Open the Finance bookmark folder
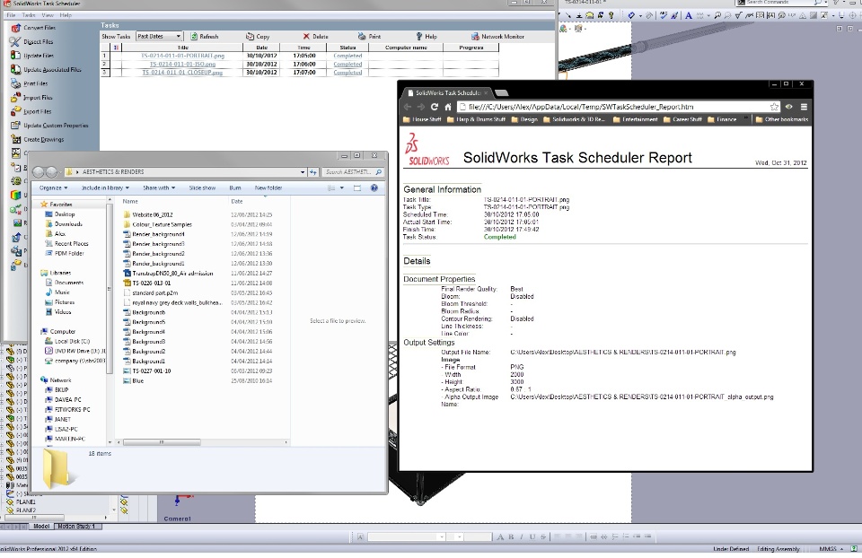862x558 pixels. click(722, 119)
